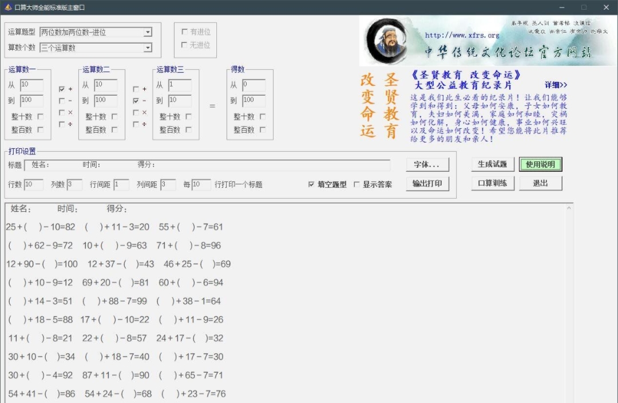The image size is (618, 403).
Task: Click the calculator app icon in the title bar
Action: tap(8, 7)
